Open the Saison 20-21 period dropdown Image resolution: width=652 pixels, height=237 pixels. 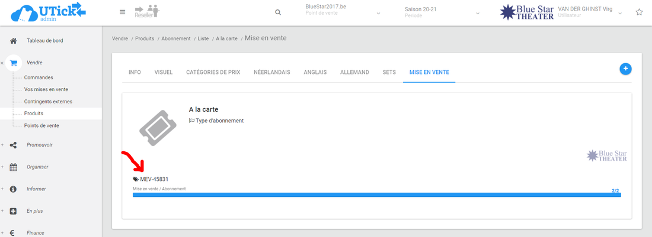tap(477, 13)
